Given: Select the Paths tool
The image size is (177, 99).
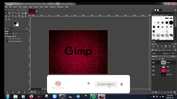Looking at the screenshot, I should [22, 16].
